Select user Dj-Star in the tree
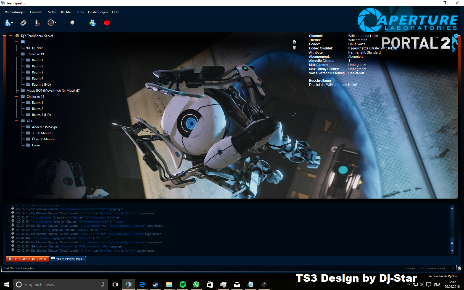The height and width of the screenshot is (290, 464). click(37, 48)
